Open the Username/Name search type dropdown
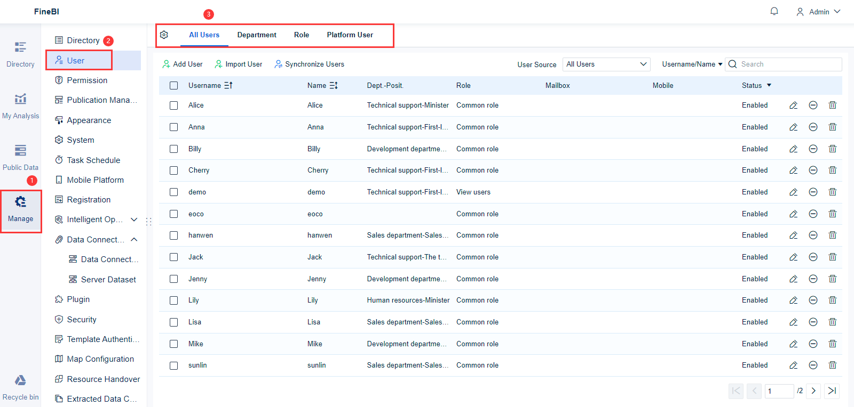 692,64
